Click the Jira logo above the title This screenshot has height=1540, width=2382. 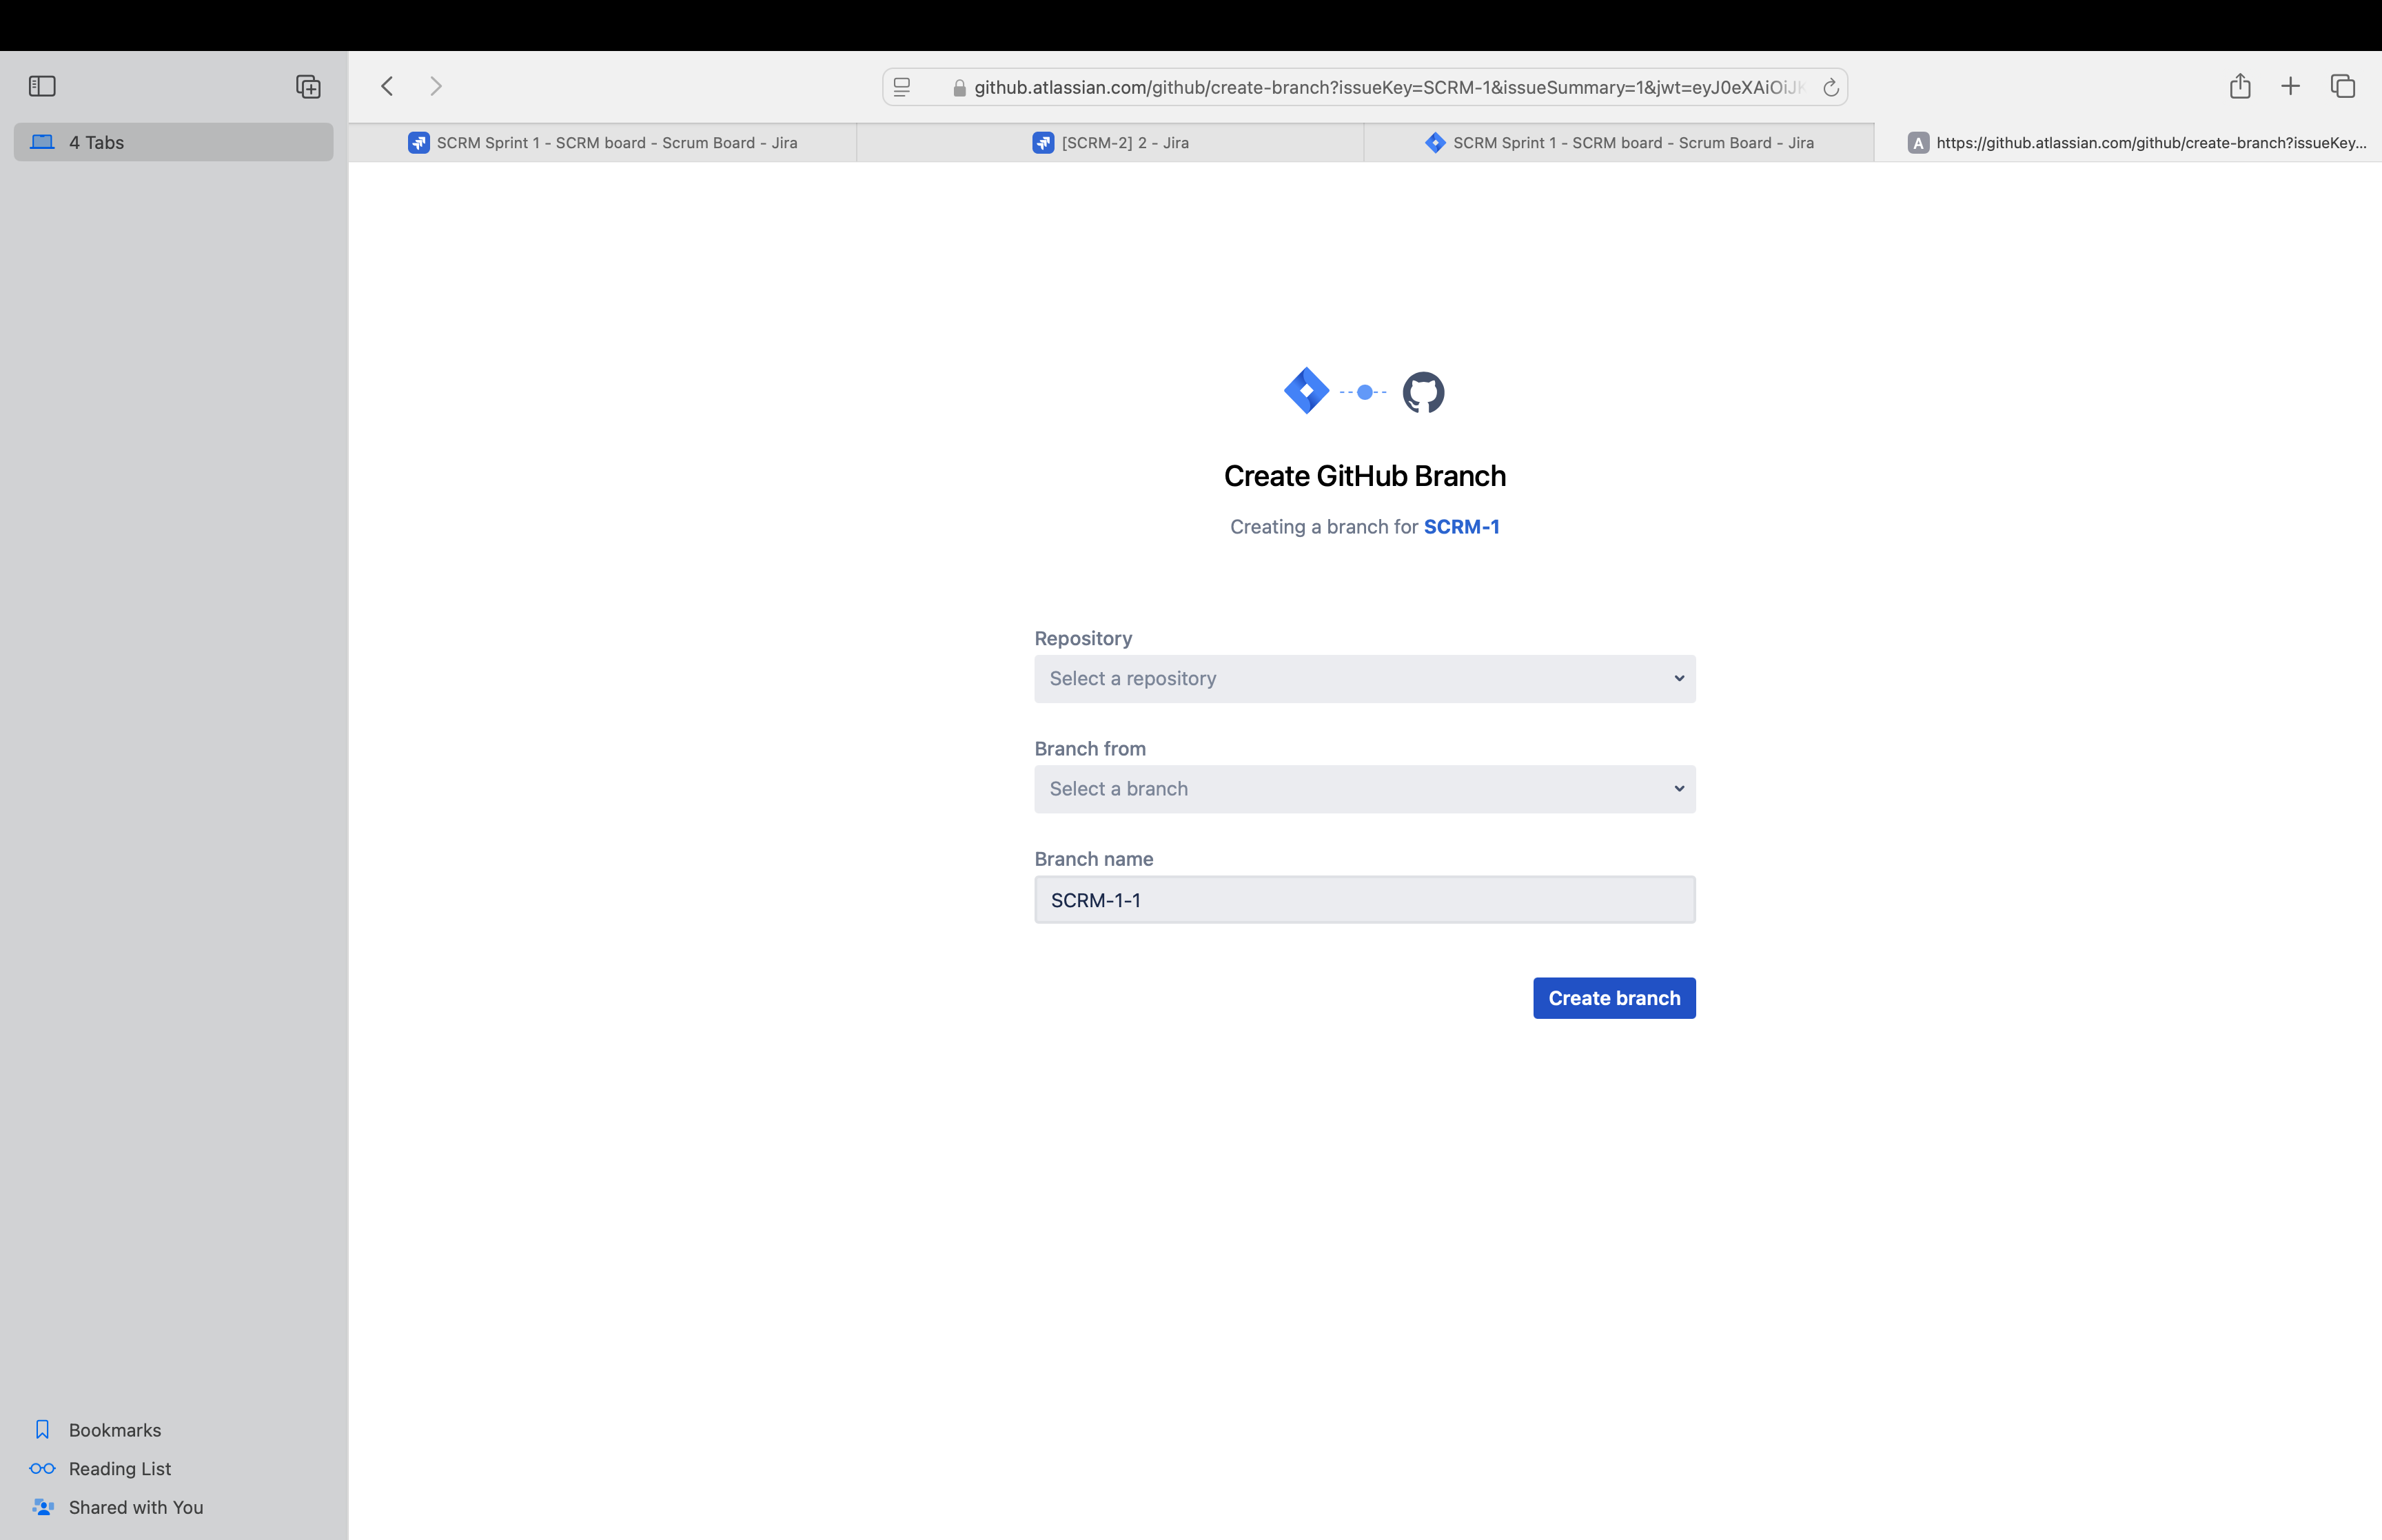coord(1307,390)
